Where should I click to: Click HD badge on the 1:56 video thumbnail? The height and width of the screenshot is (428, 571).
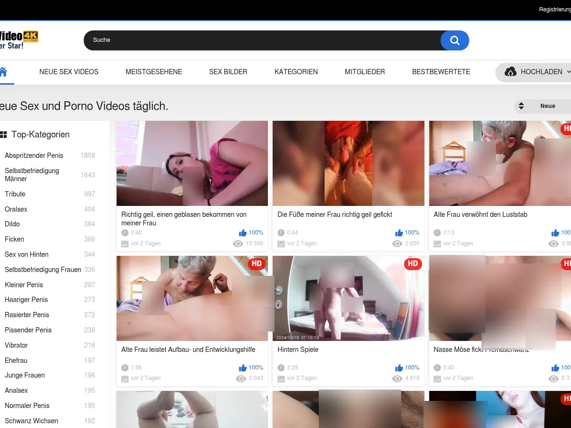tap(256, 264)
